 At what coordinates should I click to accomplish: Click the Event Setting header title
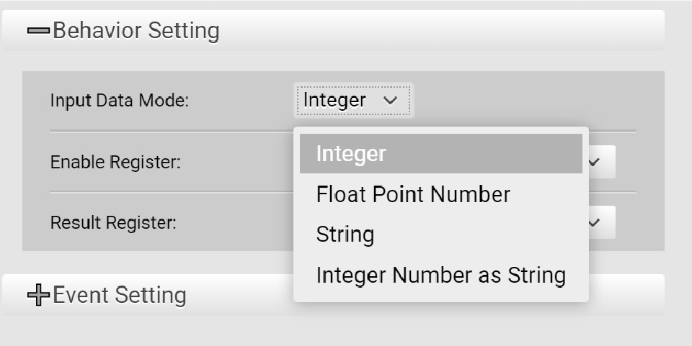[120, 295]
